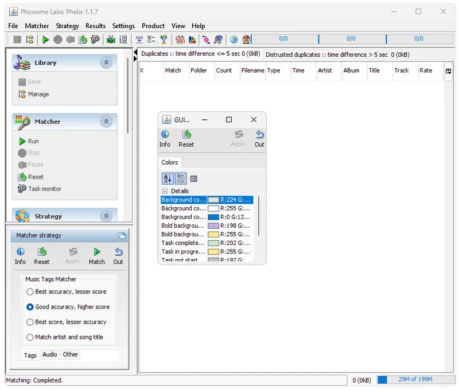459x390 pixels.
Task: Click split pane expand-right arrow
Action: pos(135,59)
